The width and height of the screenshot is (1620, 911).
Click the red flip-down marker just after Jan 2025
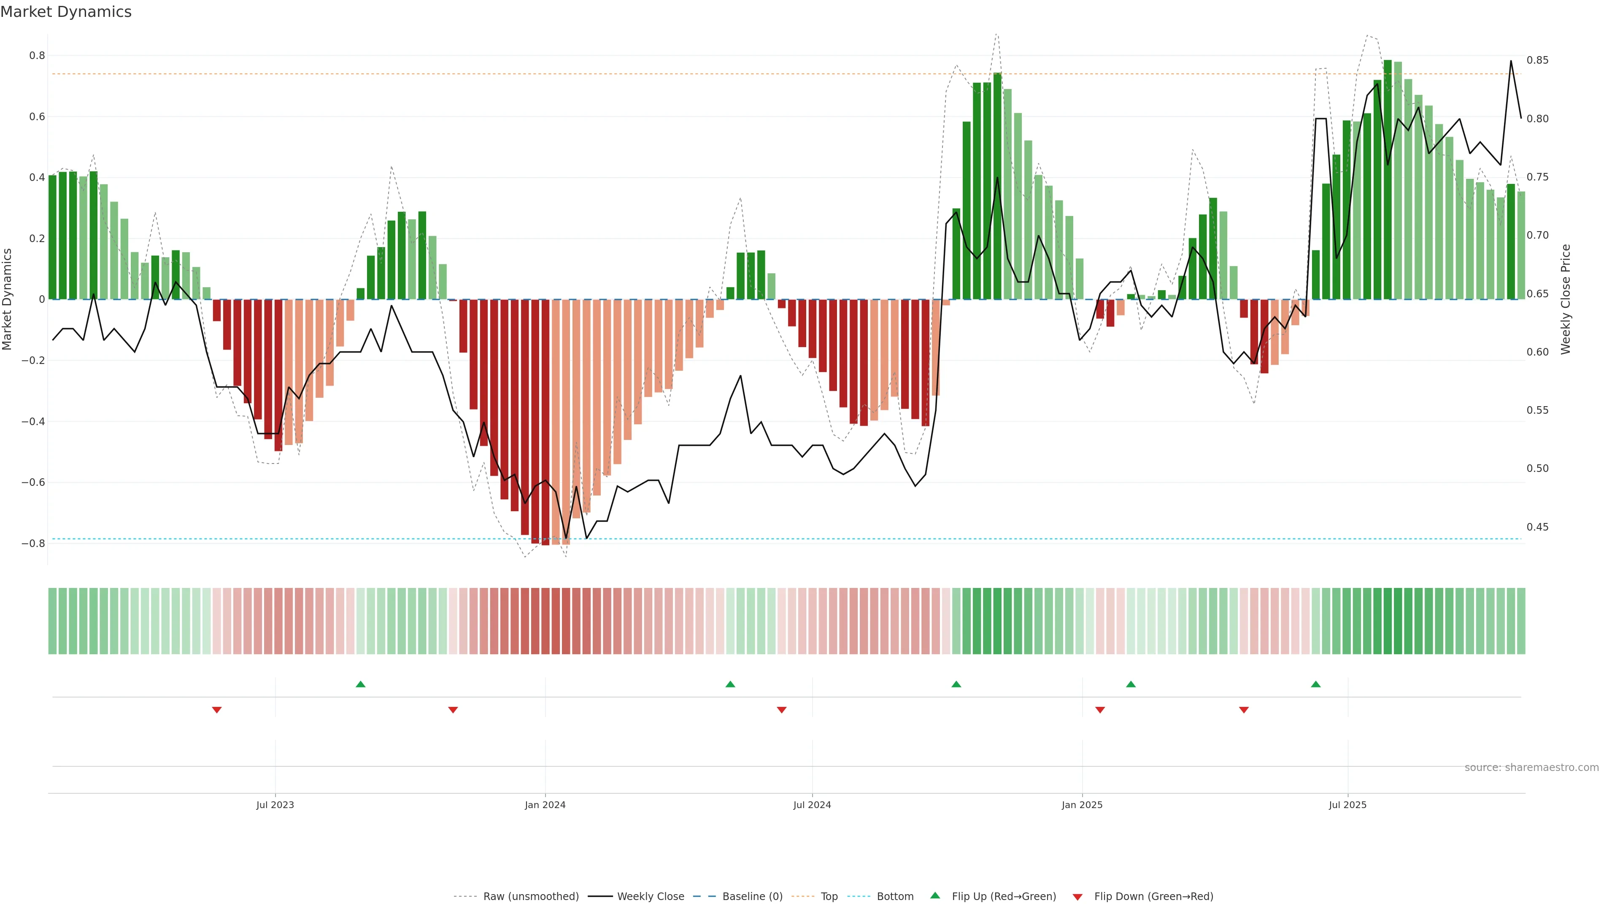coord(1100,710)
